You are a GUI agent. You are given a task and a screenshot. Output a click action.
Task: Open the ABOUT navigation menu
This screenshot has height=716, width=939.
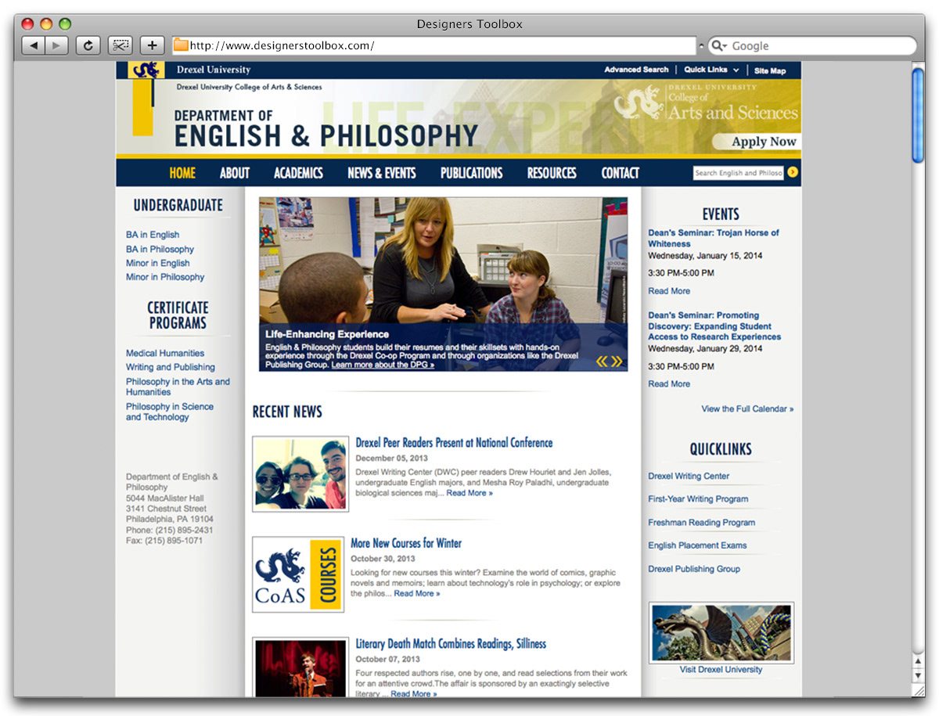pyautogui.click(x=235, y=173)
